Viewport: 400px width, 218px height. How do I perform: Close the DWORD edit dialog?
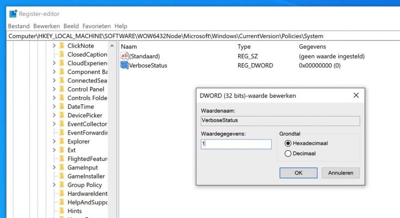tap(356, 95)
